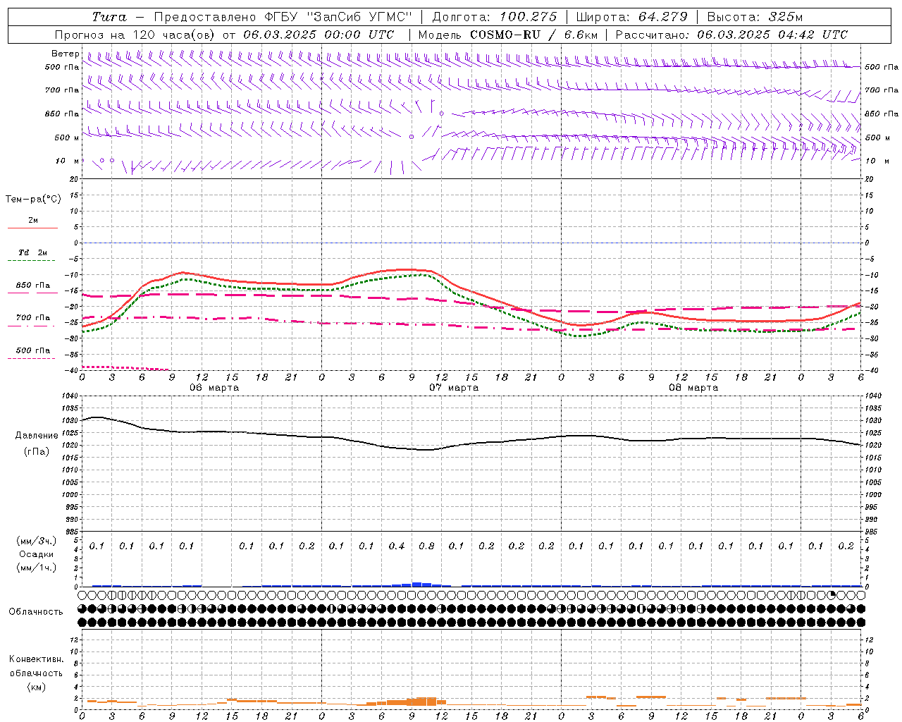Click the "0.4" precipitation value
The height and width of the screenshot is (722, 902).
[397, 546]
